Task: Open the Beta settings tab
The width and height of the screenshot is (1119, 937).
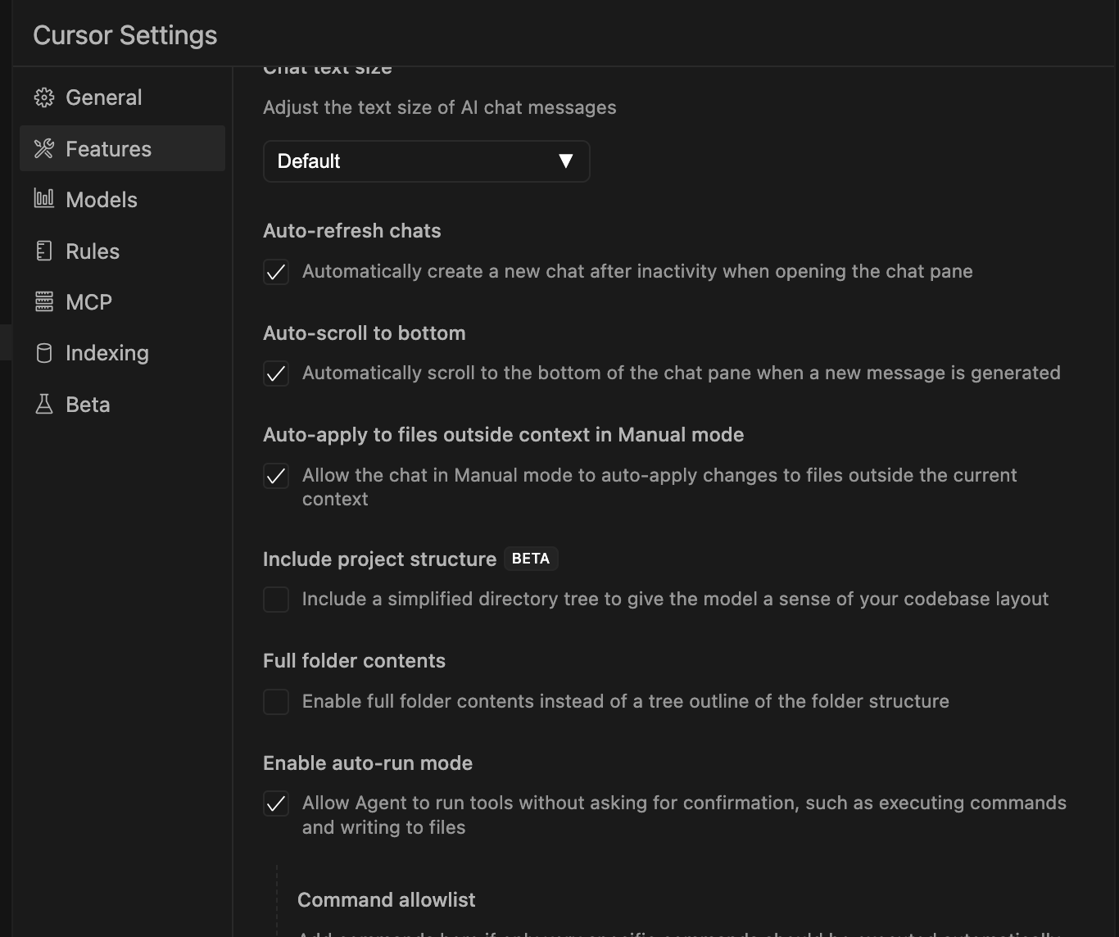Action: [x=122, y=404]
